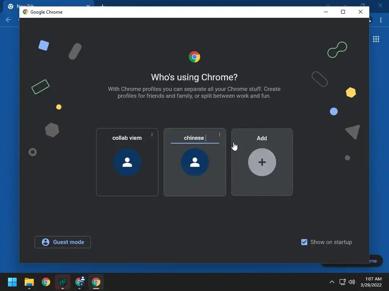
Task: Click the Chrome icon in window title bar
Action: tap(25, 12)
